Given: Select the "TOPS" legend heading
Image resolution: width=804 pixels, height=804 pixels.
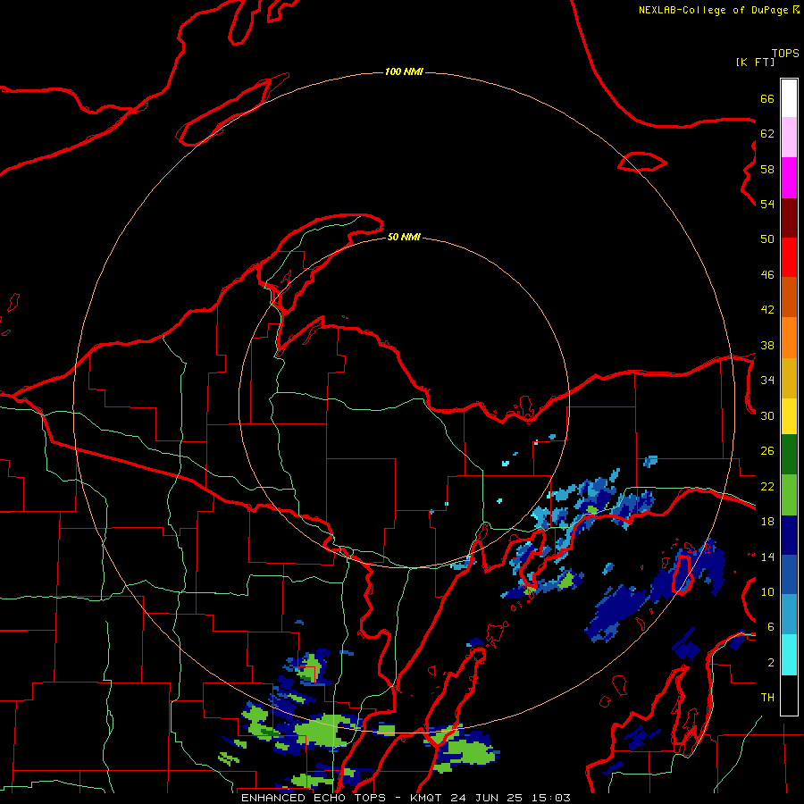Looking at the screenshot, I should coord(785,54).
